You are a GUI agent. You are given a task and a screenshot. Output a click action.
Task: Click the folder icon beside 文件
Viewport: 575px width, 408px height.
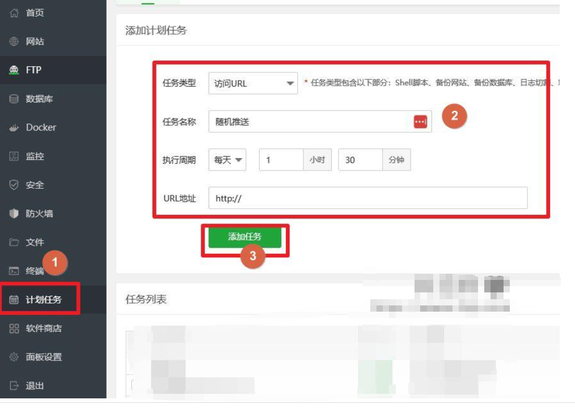coord(14,243)
